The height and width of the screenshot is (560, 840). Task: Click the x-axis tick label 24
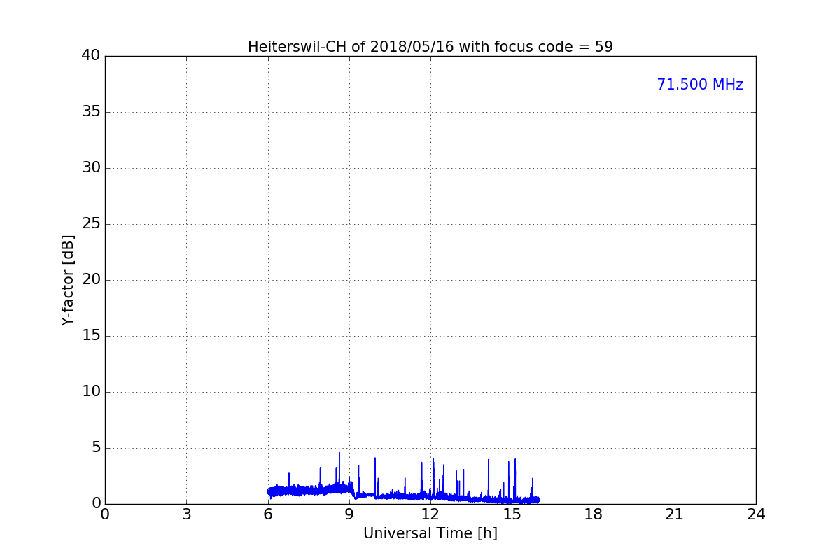click(756, 514)
